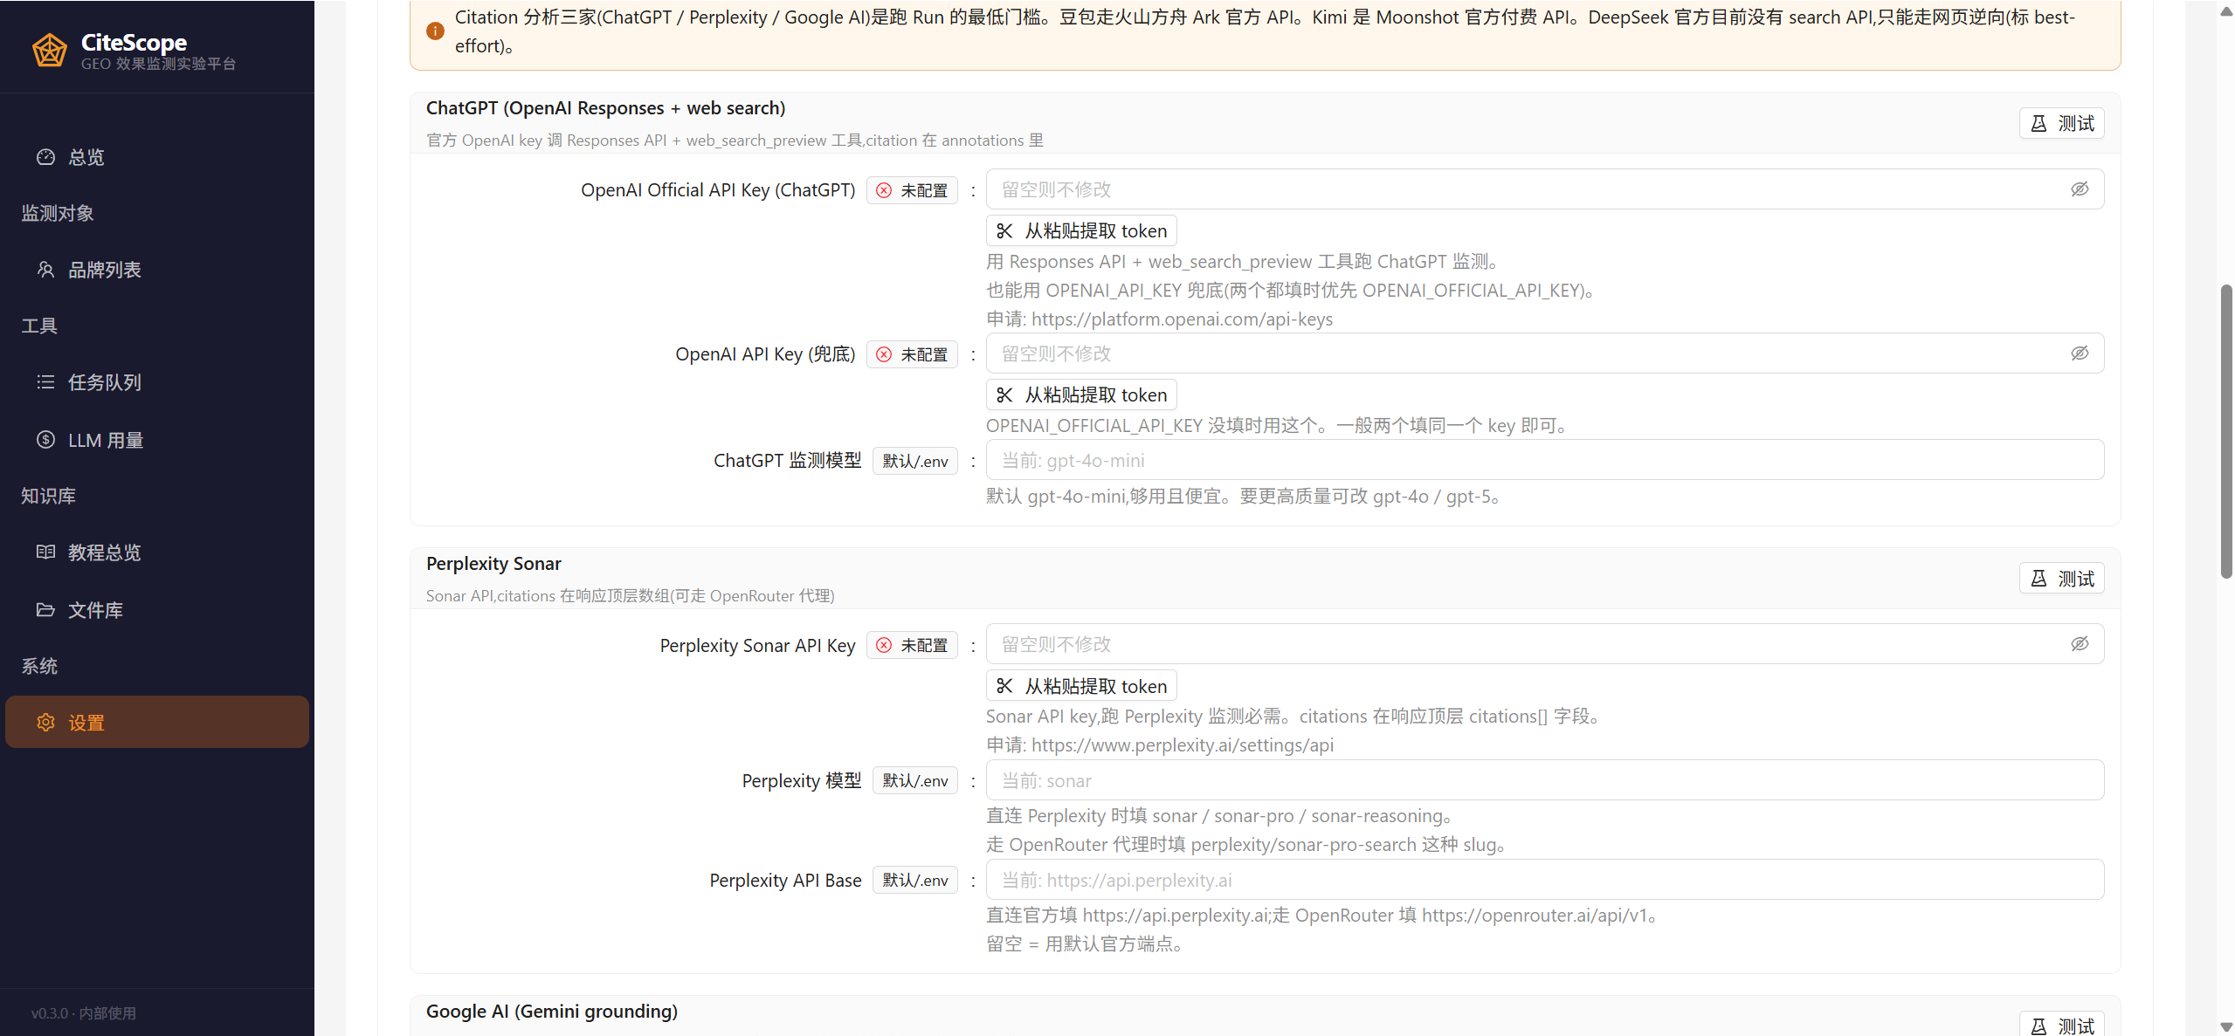Screen dimensions: 2235x1036
Task: Click 未配置 status icon for Perplexity Sonar API Key
Action: pos(884,646)
